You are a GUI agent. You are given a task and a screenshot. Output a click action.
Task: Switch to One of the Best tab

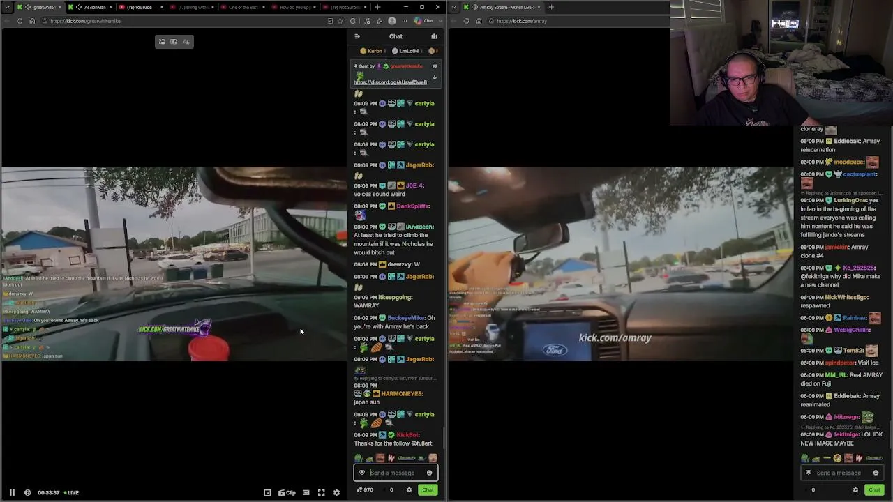click(243, 7)
